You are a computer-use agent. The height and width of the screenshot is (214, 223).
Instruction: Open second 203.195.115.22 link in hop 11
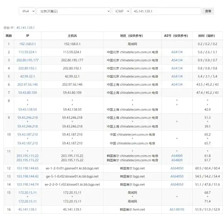click(x=28, y=160)
